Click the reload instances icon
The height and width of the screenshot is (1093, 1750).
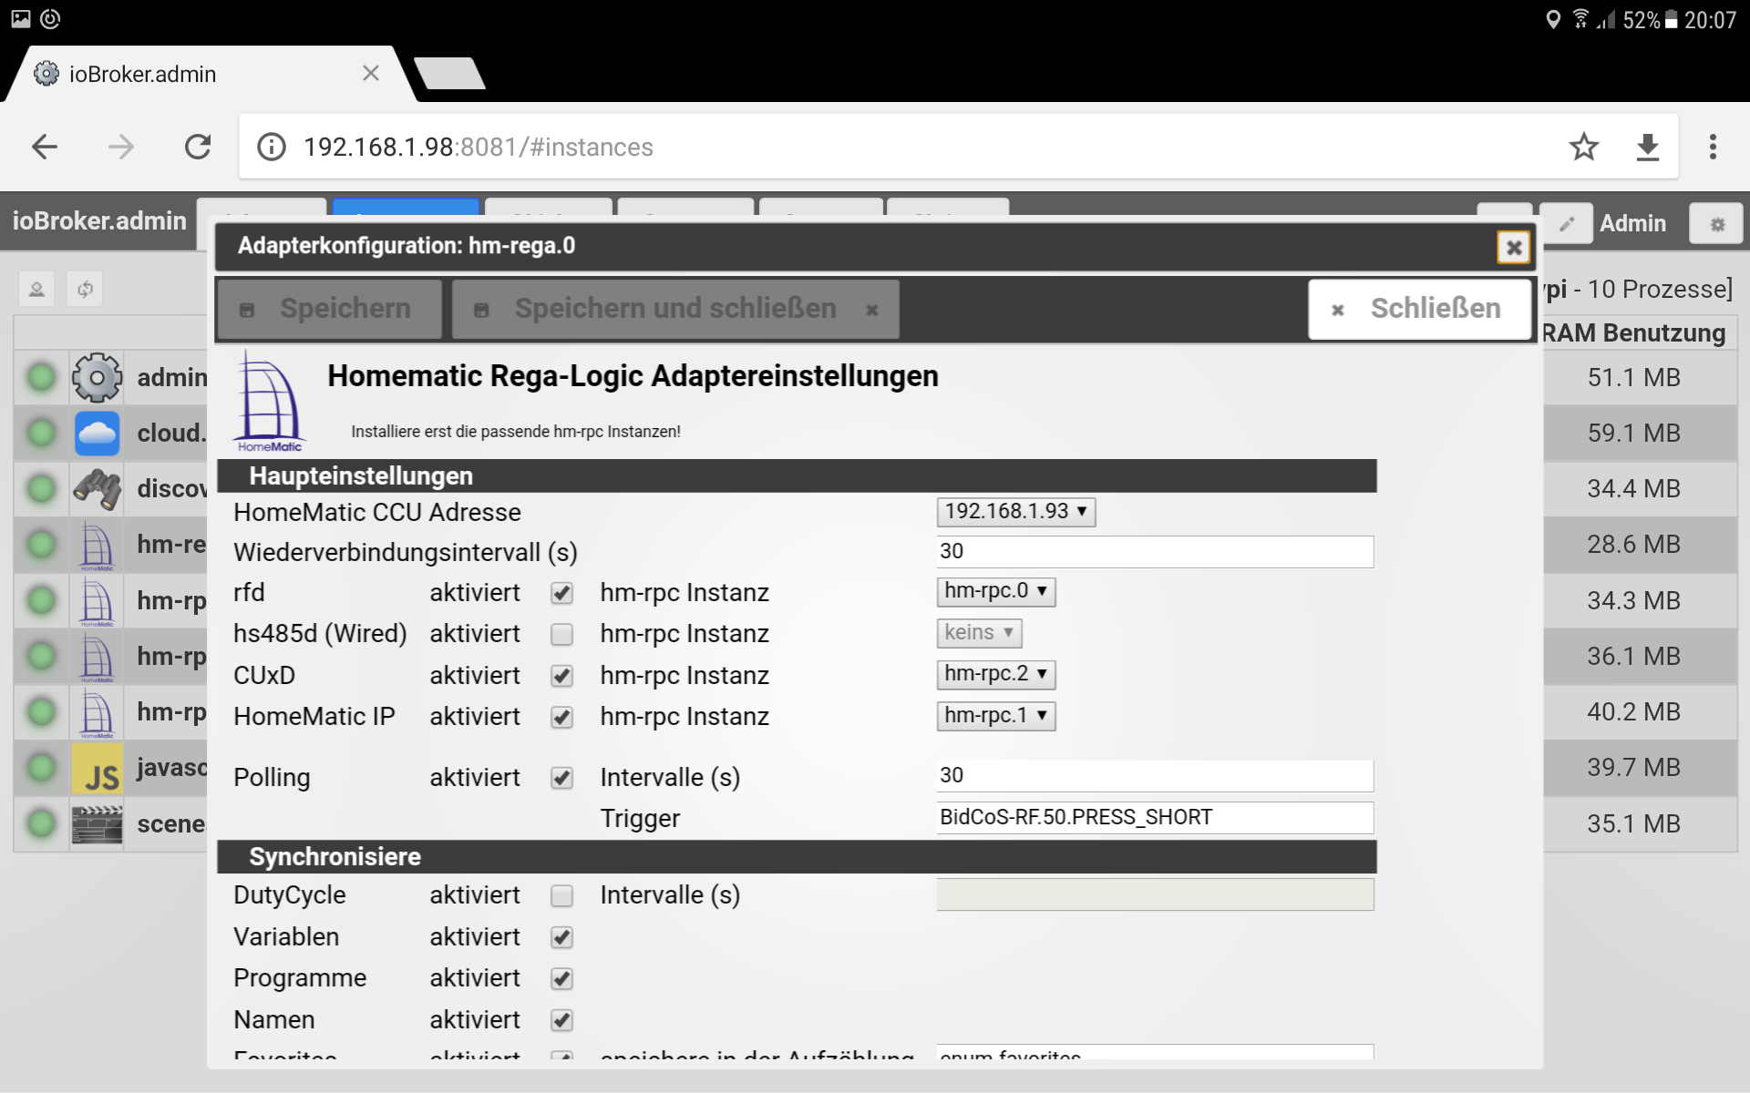pyautogui.click(x=85, y=290)
